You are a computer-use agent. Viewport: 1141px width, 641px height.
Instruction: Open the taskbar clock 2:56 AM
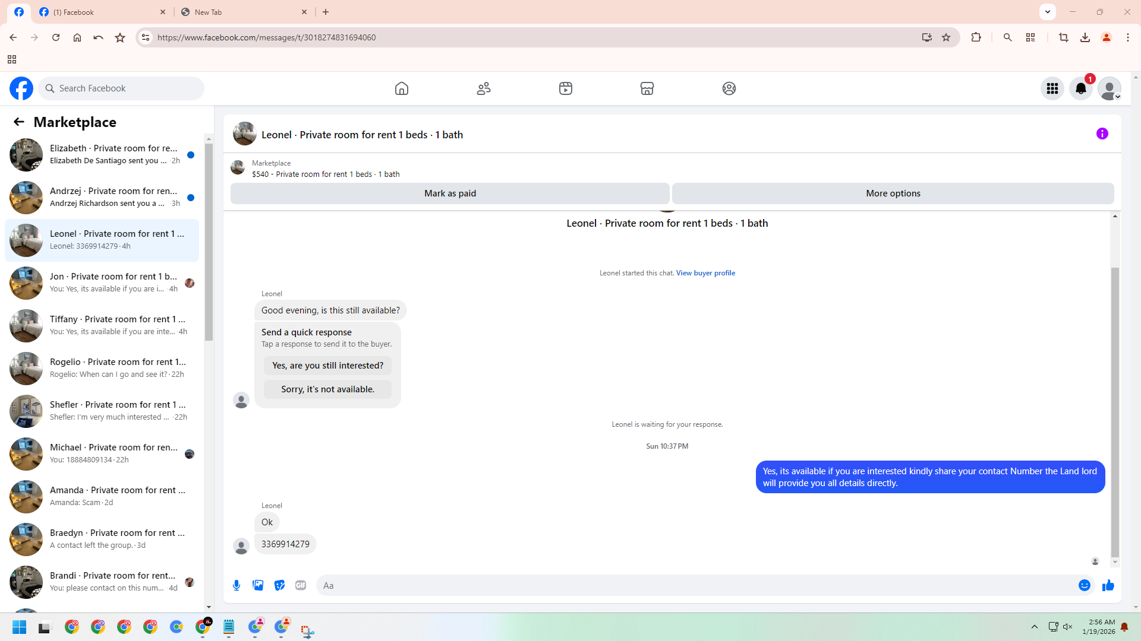1099,627
